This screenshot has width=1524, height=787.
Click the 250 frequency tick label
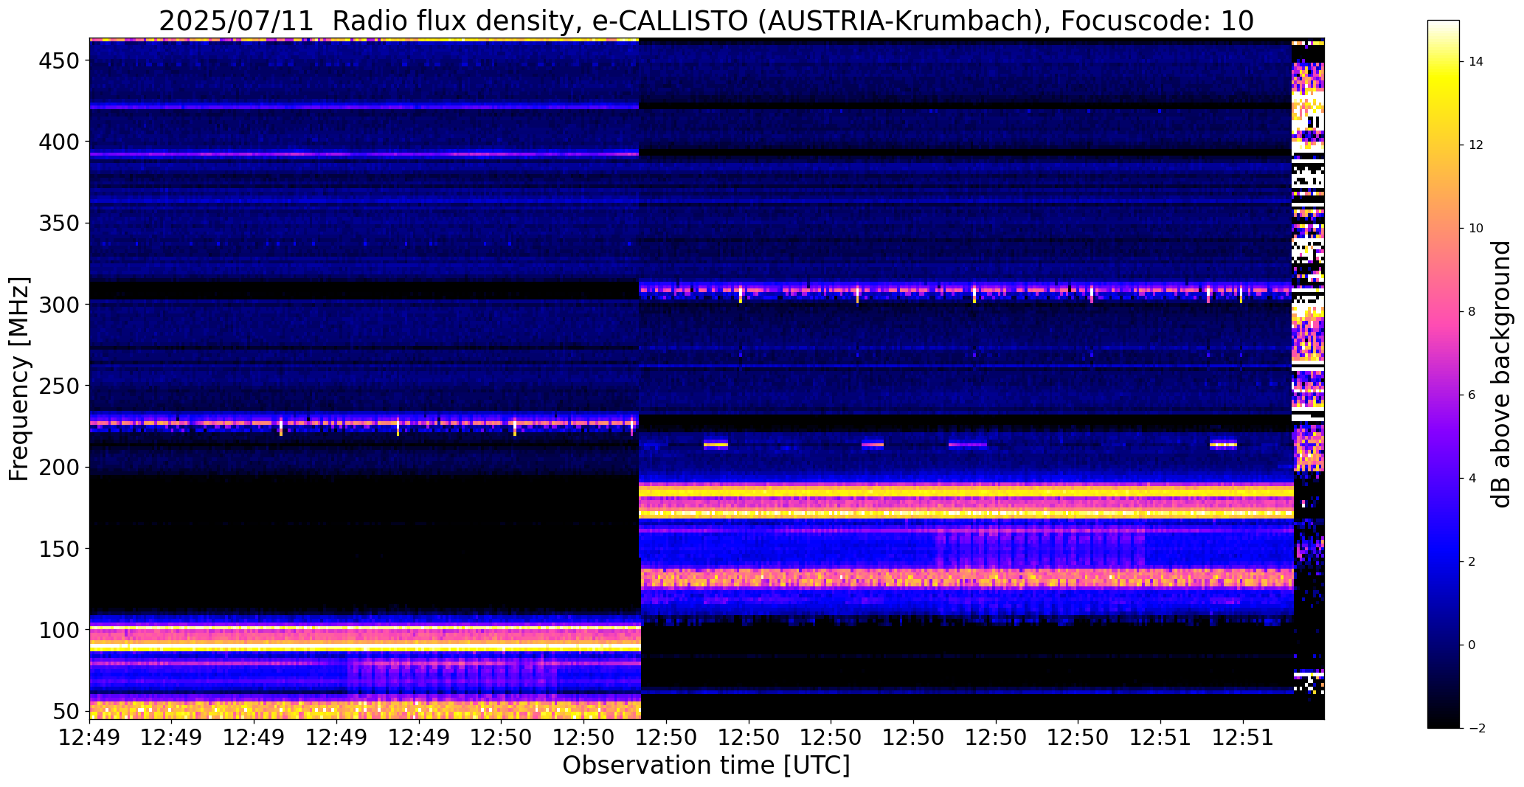tap(61, 386)
